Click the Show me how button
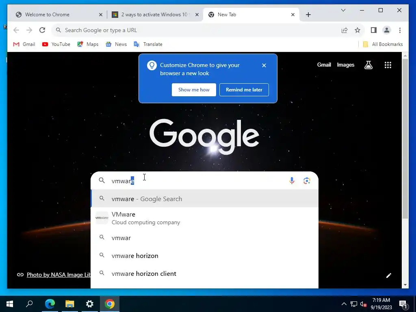Viewport: 416px width, 312px height. 194,90
